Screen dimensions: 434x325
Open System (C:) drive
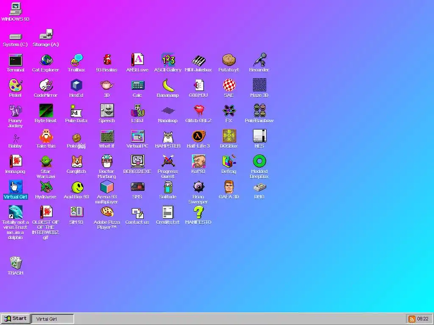coord(16,36)
